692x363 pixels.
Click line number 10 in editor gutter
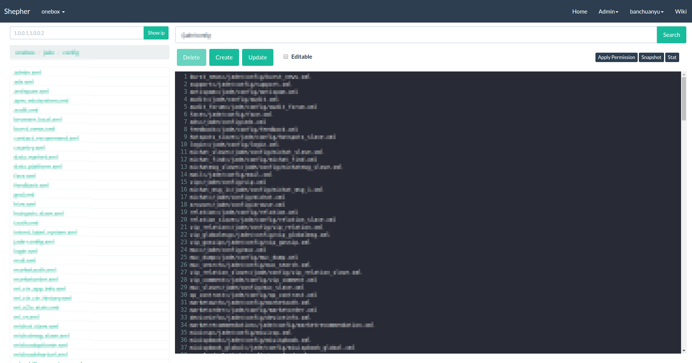[x=184, y=144]
